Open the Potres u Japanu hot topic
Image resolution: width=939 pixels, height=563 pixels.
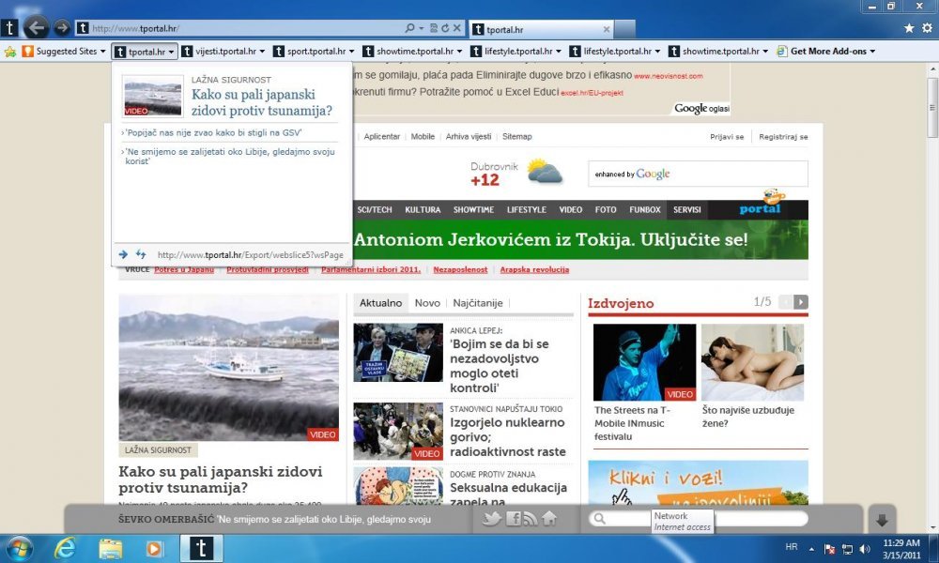pyautogui.click(x=184, y=270)
